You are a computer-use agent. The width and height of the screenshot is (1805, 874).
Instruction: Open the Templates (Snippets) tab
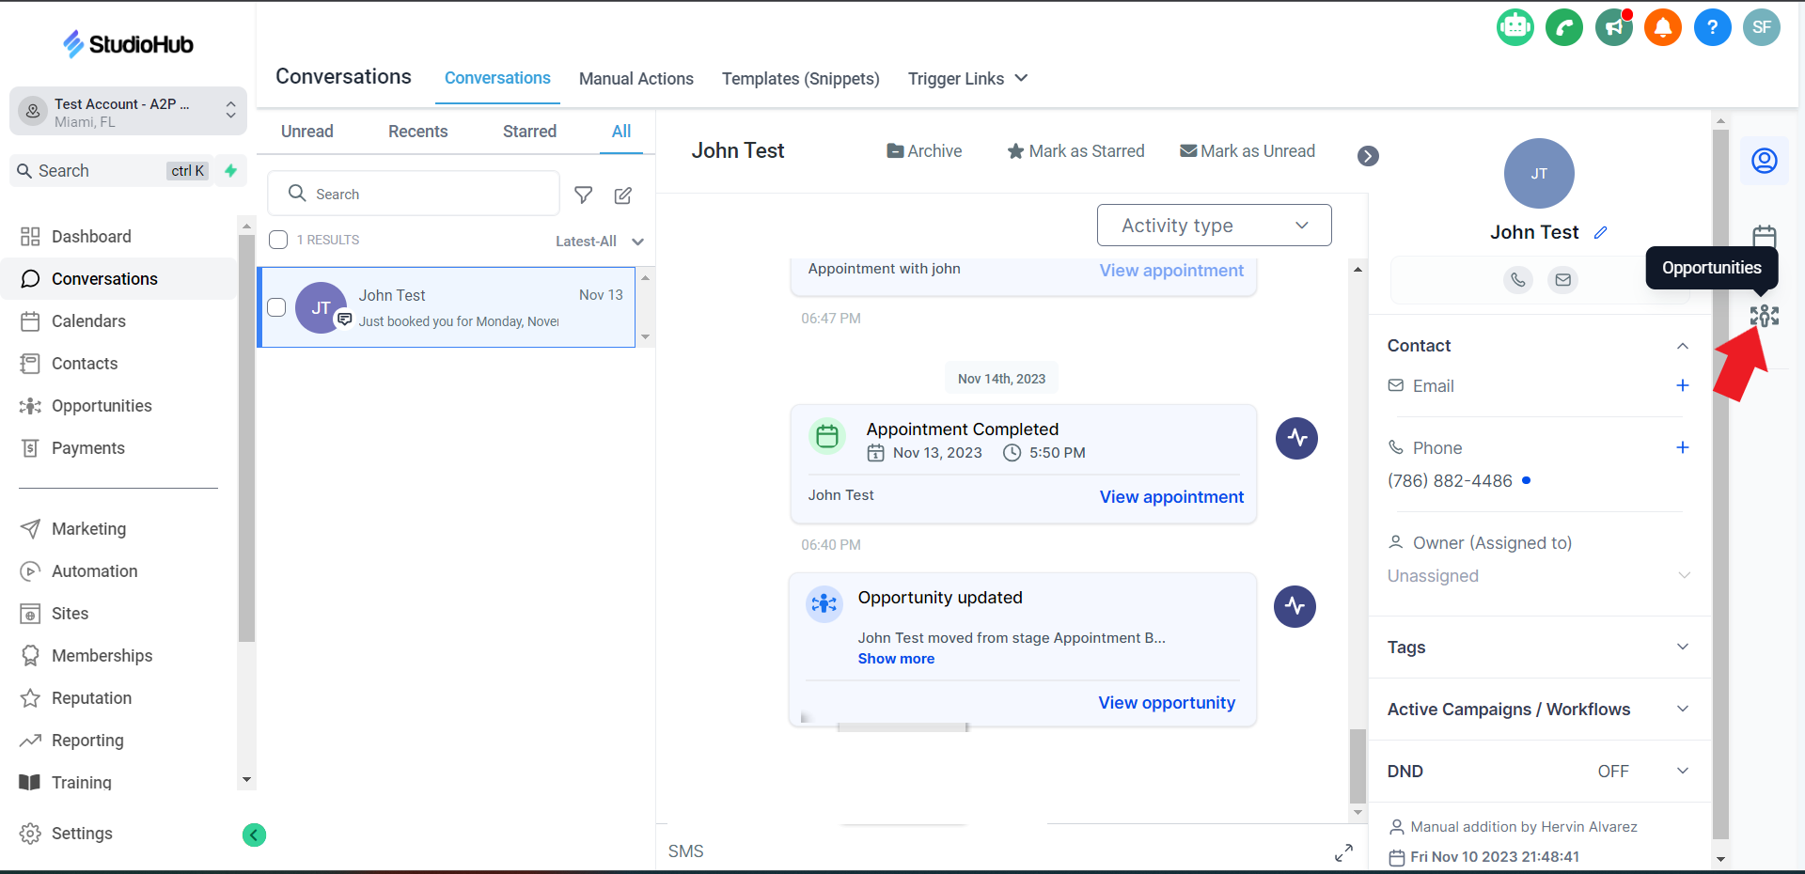point(801,79)
